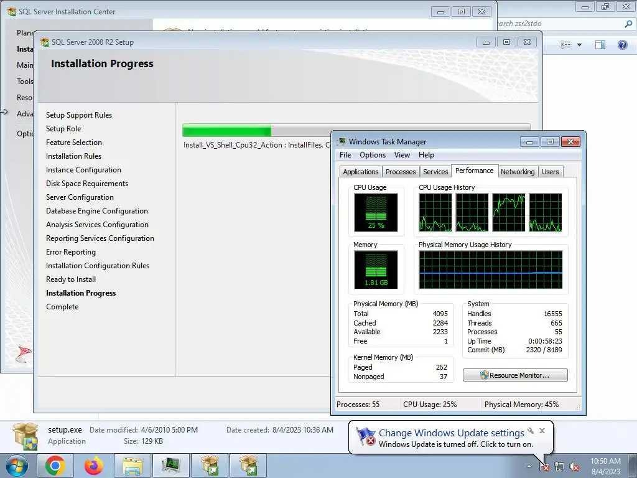Switch to the Networking tab

click(518, 172)
